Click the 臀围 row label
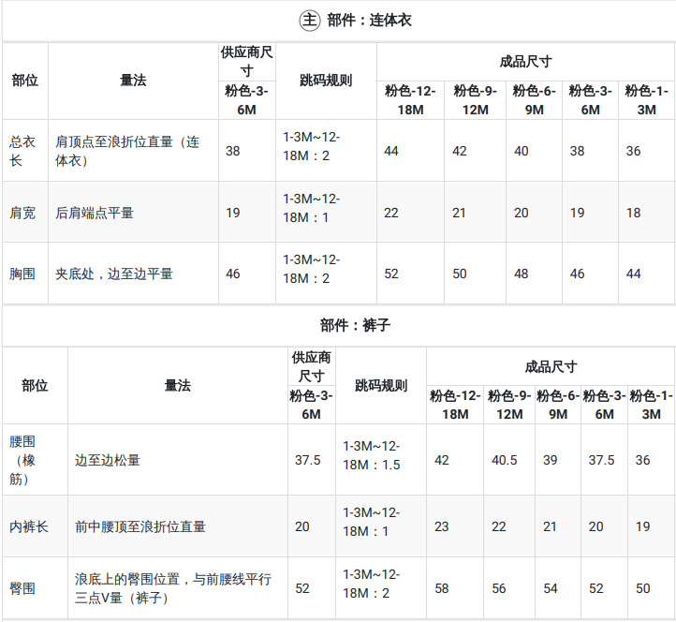The height and width of the screenshot is (622, 676). pos(22,588)
